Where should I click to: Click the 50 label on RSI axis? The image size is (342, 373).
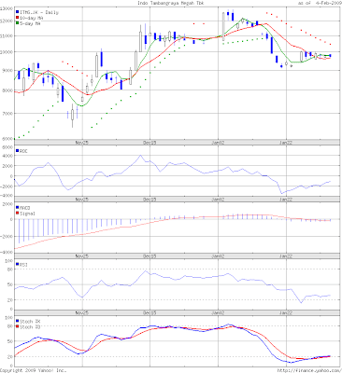[x=10, y=284]
